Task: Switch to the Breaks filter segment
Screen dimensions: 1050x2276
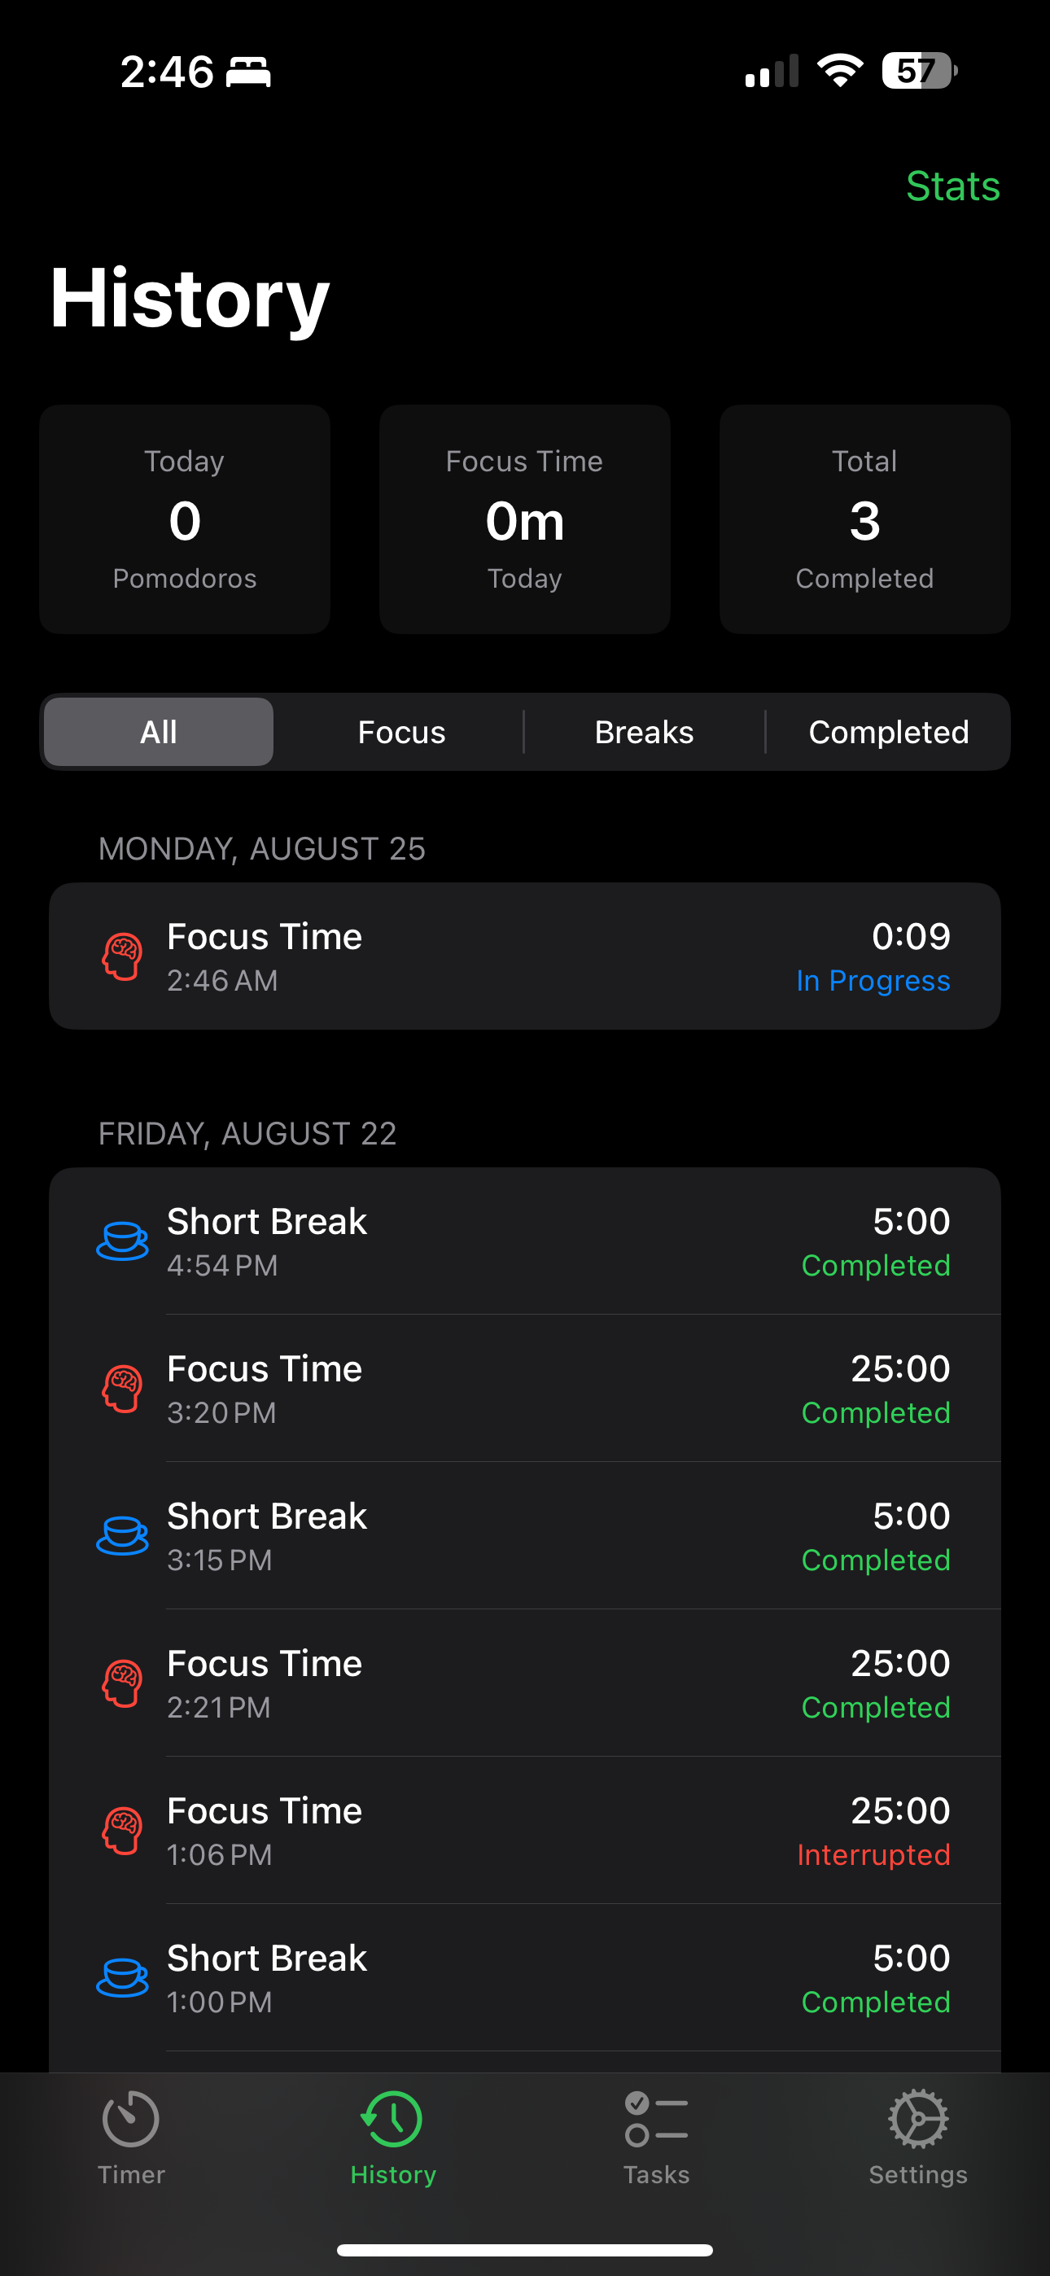Action: pyautogui.click(x=645, y=732)
